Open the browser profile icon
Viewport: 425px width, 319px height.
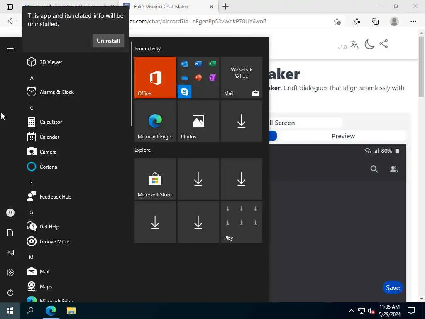tap(394, 21)
